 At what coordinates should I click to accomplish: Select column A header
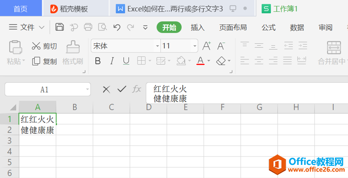[37, 107]
